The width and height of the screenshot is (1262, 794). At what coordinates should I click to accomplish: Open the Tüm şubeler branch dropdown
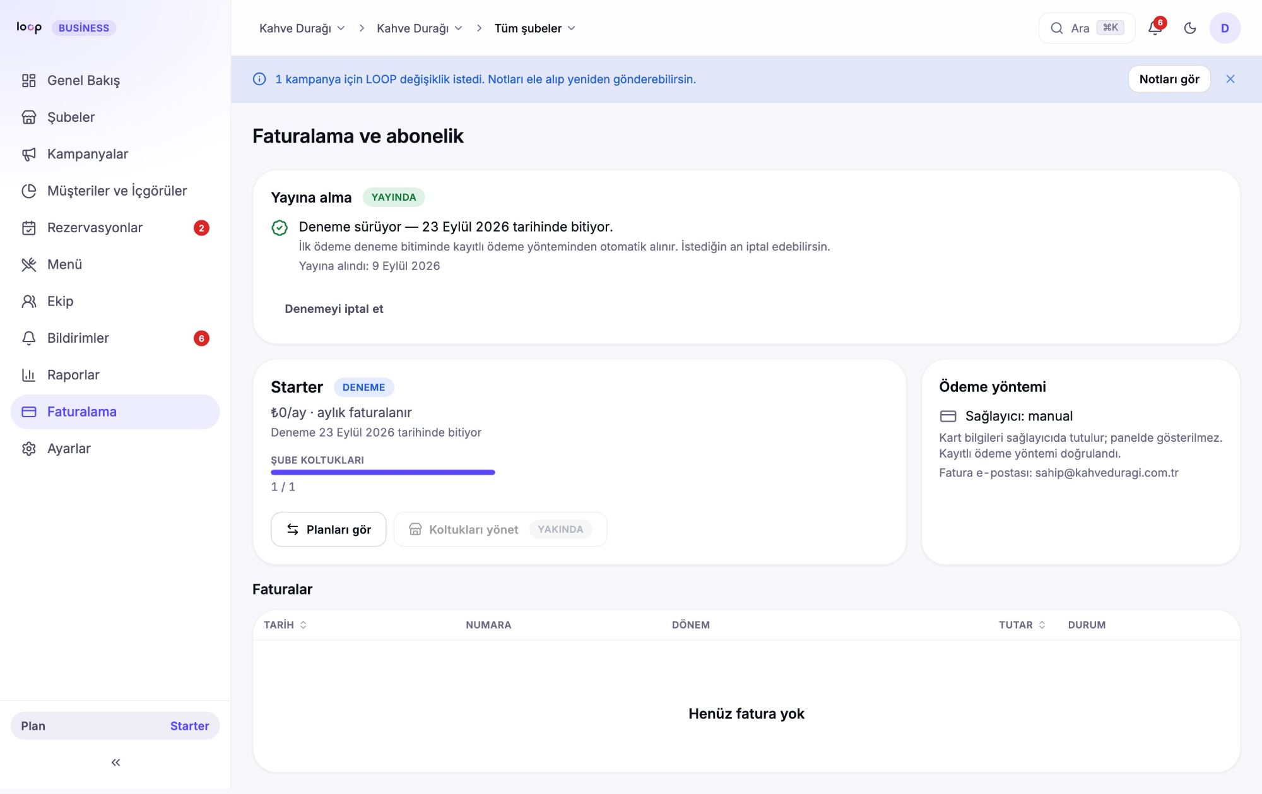coord(535,28)
